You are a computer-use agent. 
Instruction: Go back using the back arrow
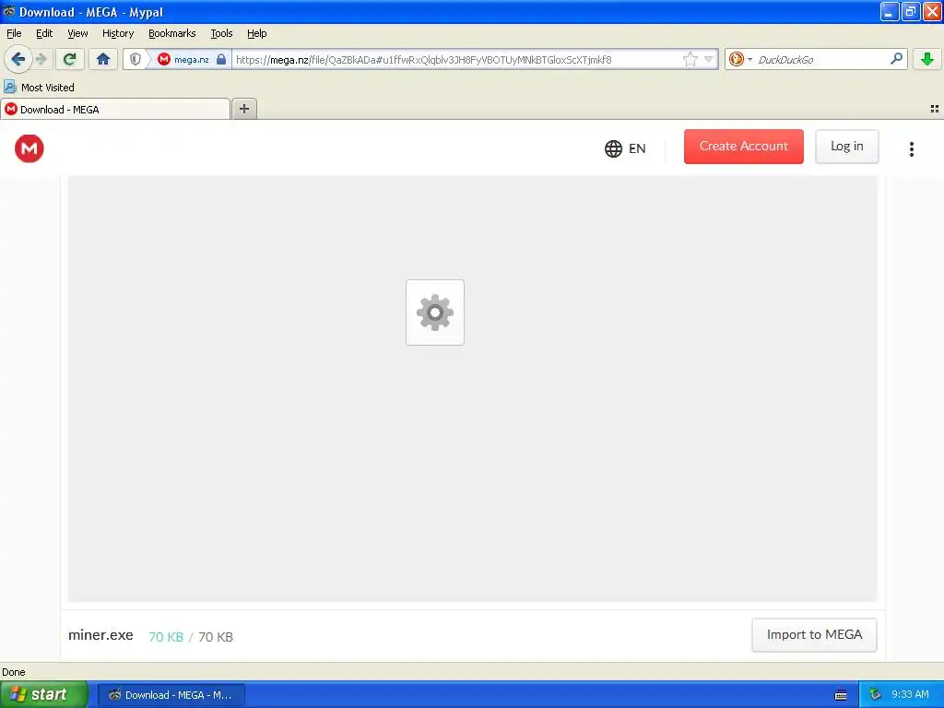(x=18, y=59)
